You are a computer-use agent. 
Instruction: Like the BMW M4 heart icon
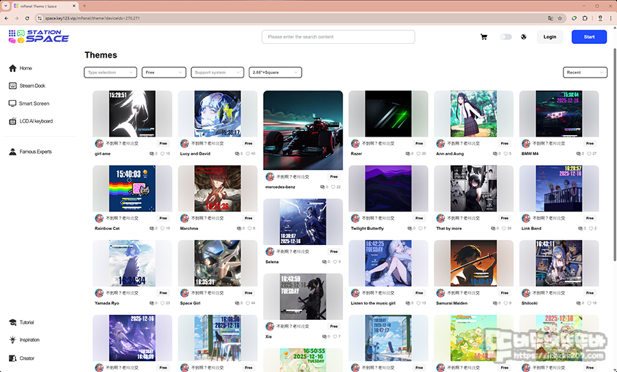590,154
